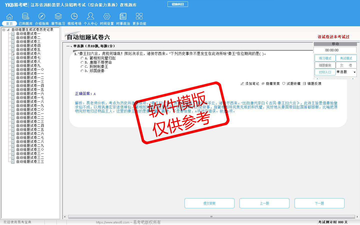
Task: Switch to 练习模式
Action: [x=325, y=58]
